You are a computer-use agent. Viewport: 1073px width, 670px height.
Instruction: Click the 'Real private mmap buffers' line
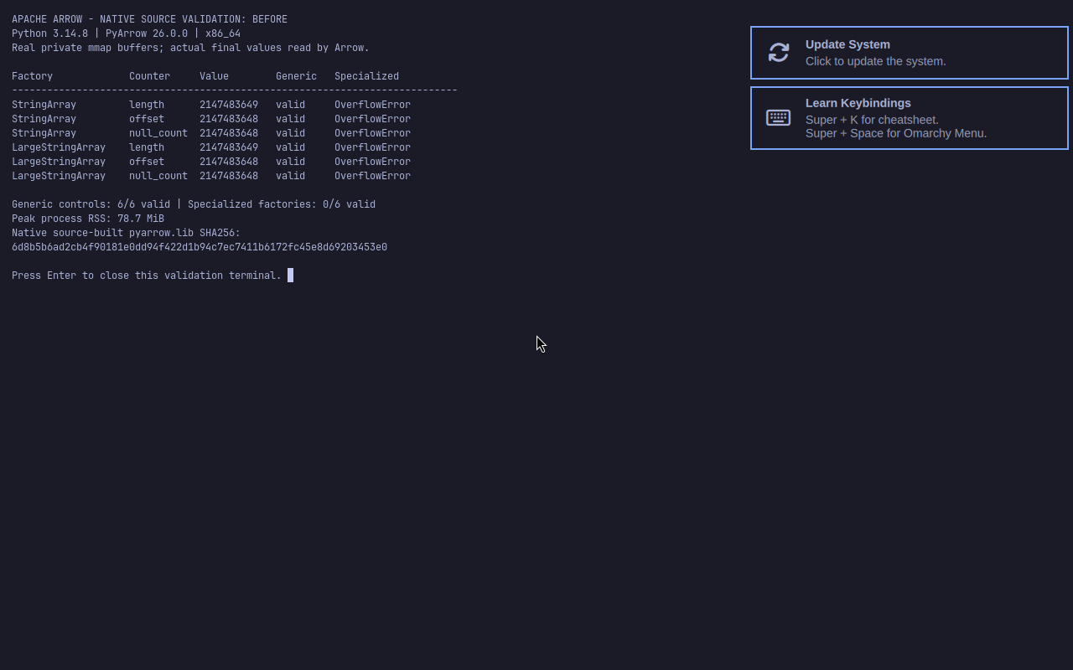(190, 48)
